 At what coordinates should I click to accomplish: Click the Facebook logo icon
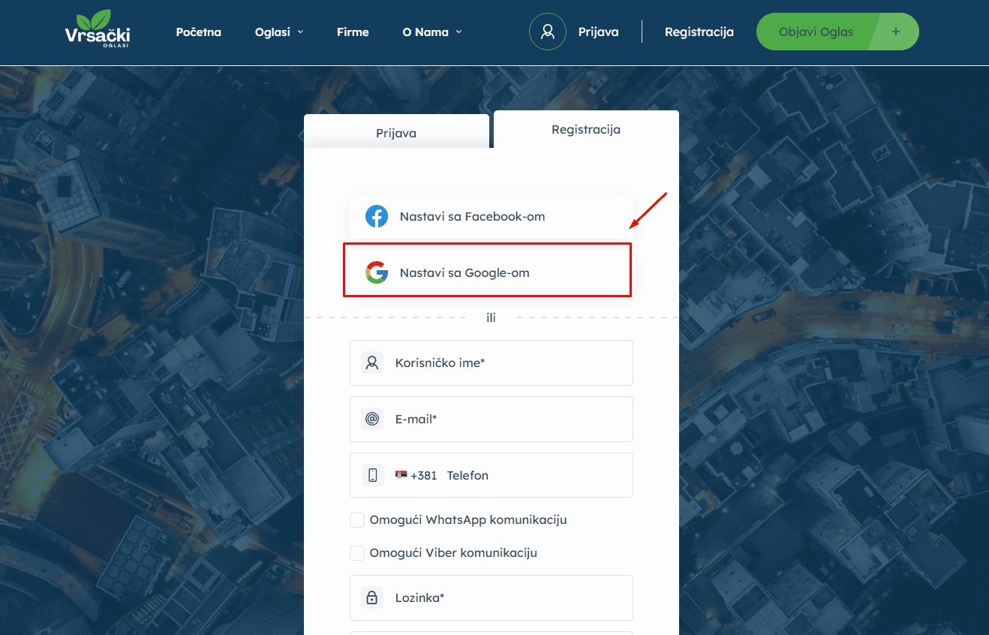click(x=377, y=216)
